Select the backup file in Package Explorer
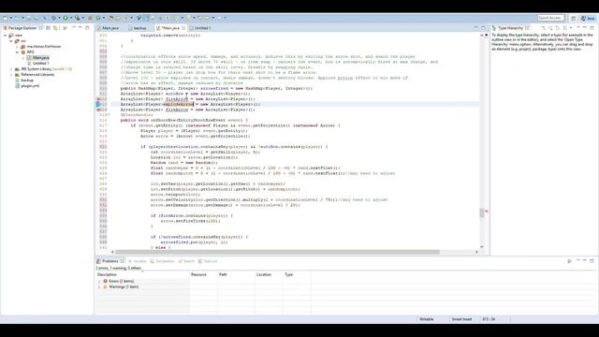The width and height of the screenshot is (599, 337). 27,81
